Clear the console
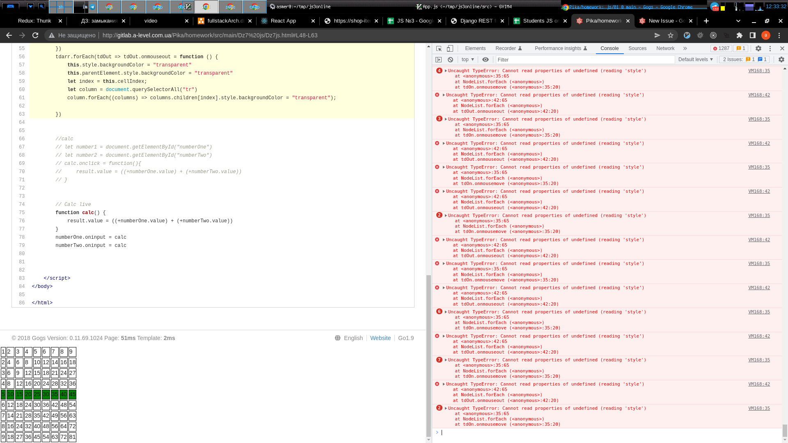The height and width of the screenshot is (443, 788). pyautogui.click(x=450, y=59)
